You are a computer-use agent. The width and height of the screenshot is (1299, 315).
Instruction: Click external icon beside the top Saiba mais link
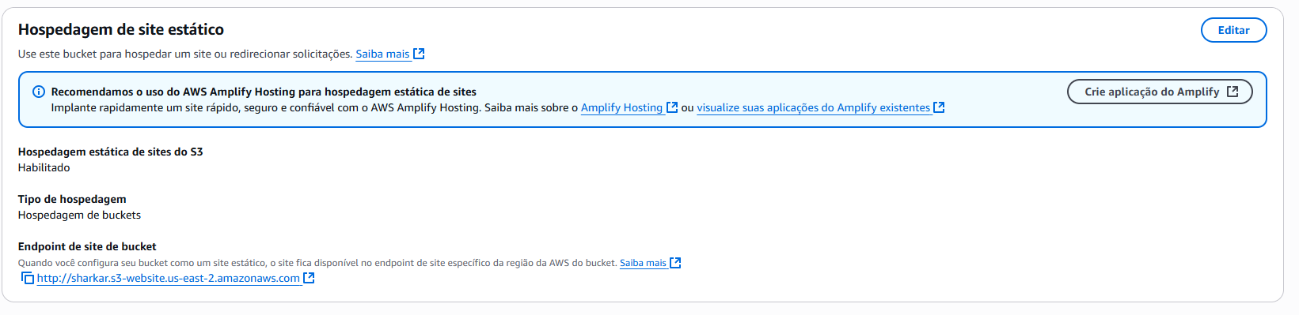[419, 54]
